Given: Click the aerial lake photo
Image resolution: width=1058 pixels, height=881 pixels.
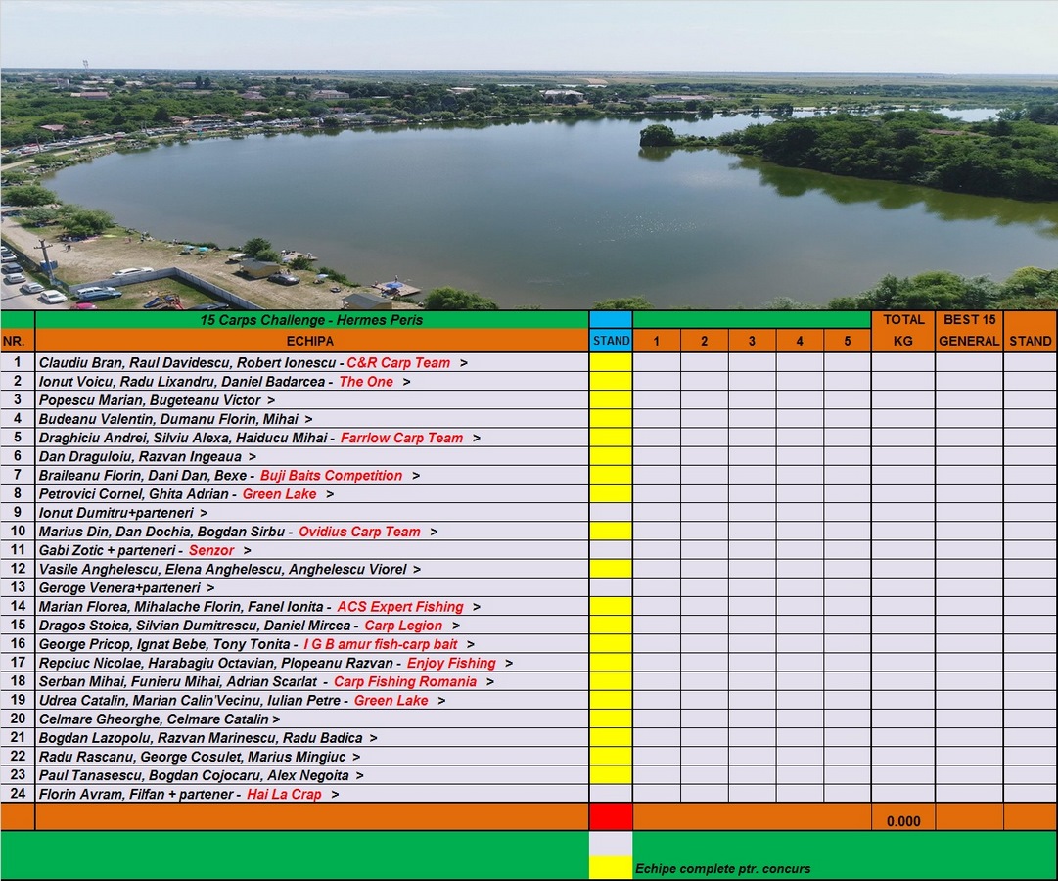Looking at the screenshot, I should [529, 157].
